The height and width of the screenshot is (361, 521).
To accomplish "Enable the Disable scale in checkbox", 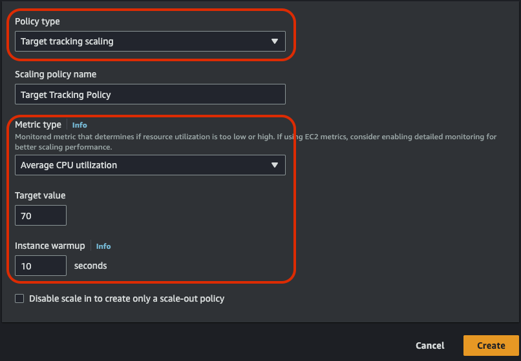I will 19,298.
